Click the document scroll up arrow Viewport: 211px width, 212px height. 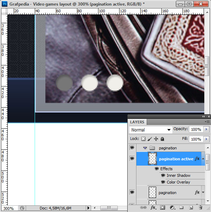[x=207, y=12]
